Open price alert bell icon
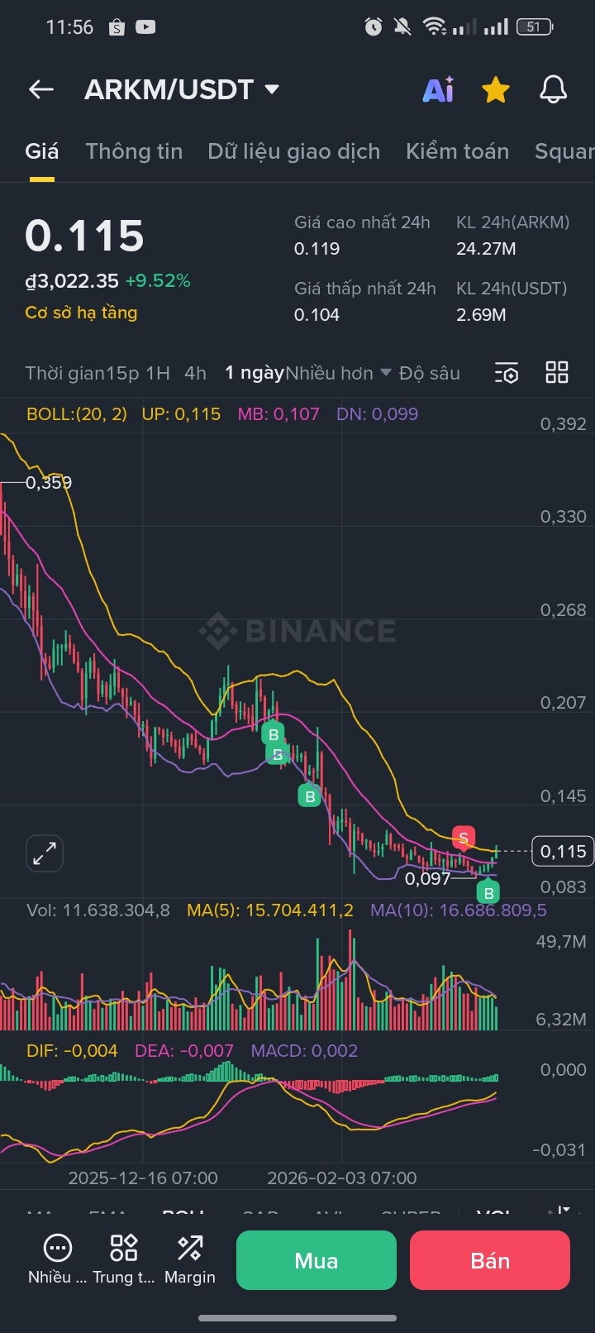 (554, 89)
